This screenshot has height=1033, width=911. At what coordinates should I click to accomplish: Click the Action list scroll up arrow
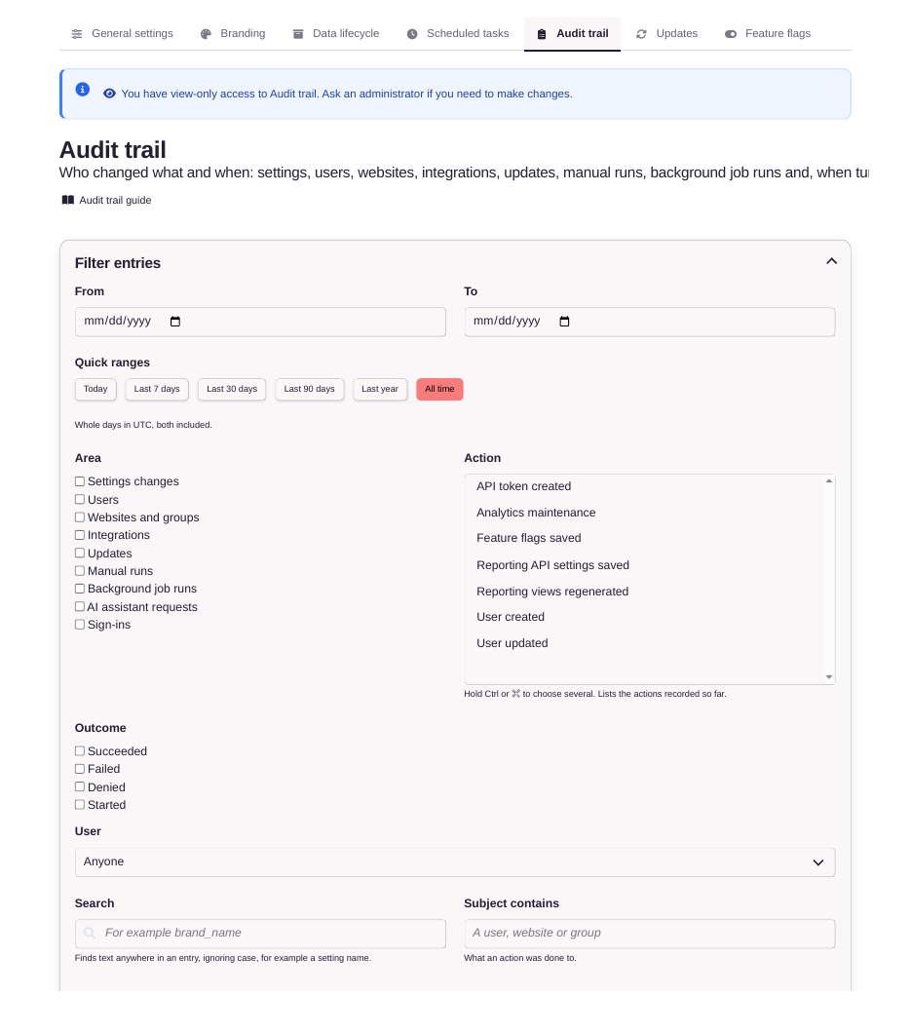click(828, 480)
